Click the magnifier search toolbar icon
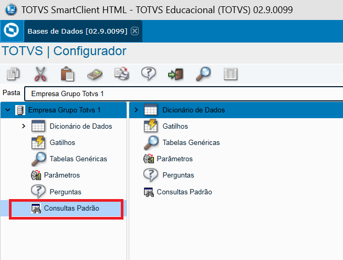Screen dimensions: 343x260 pos(203,74)
